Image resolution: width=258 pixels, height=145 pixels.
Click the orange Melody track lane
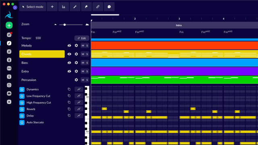click(175, 46)
